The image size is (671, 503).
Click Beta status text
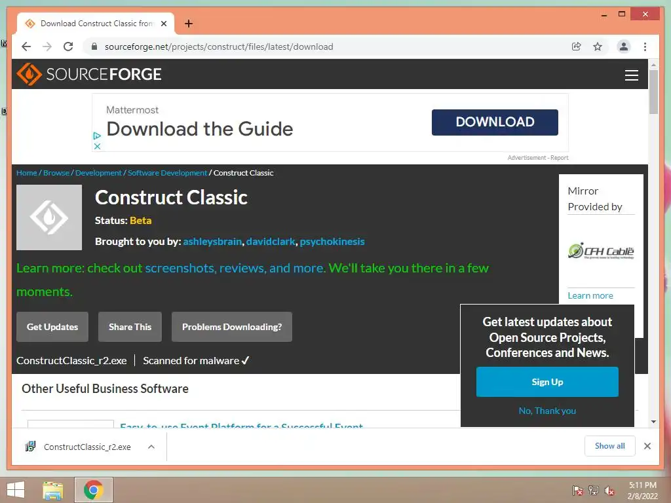tap(140, 221)
